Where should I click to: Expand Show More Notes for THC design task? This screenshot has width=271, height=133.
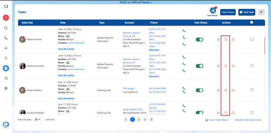(66, 98)
